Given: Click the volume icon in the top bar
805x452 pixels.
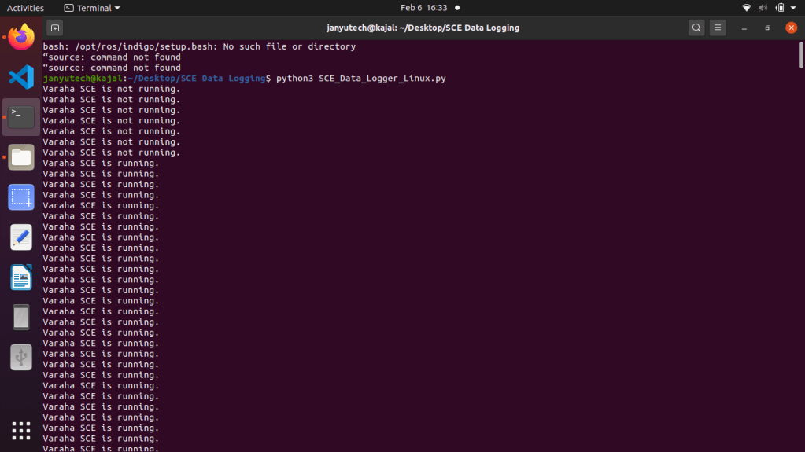Looking at the screenshot, I should pos(763,8).
